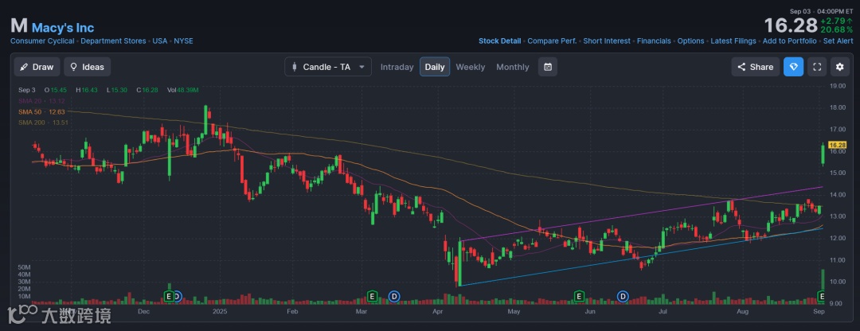Switch to Weekly timeframe
The image size is (860, 331).
(x=471, y=67)
